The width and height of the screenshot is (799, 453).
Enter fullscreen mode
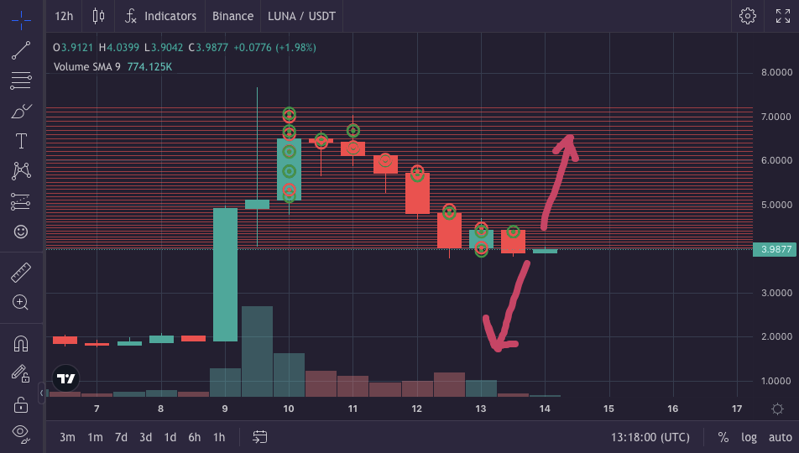(x=782, y=16)
